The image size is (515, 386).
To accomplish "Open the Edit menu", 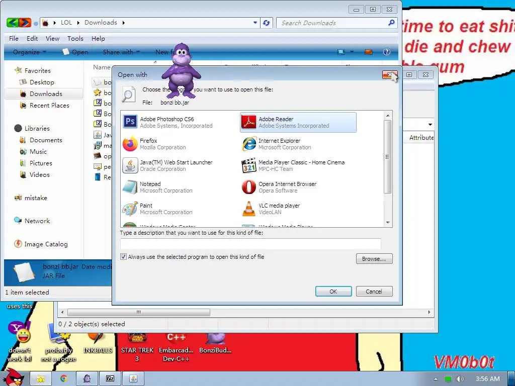I will (32, 38).
